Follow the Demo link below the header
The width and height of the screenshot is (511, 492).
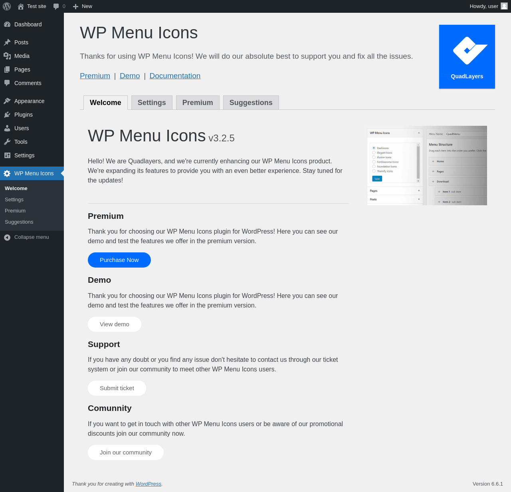click(x=130, y=76)
